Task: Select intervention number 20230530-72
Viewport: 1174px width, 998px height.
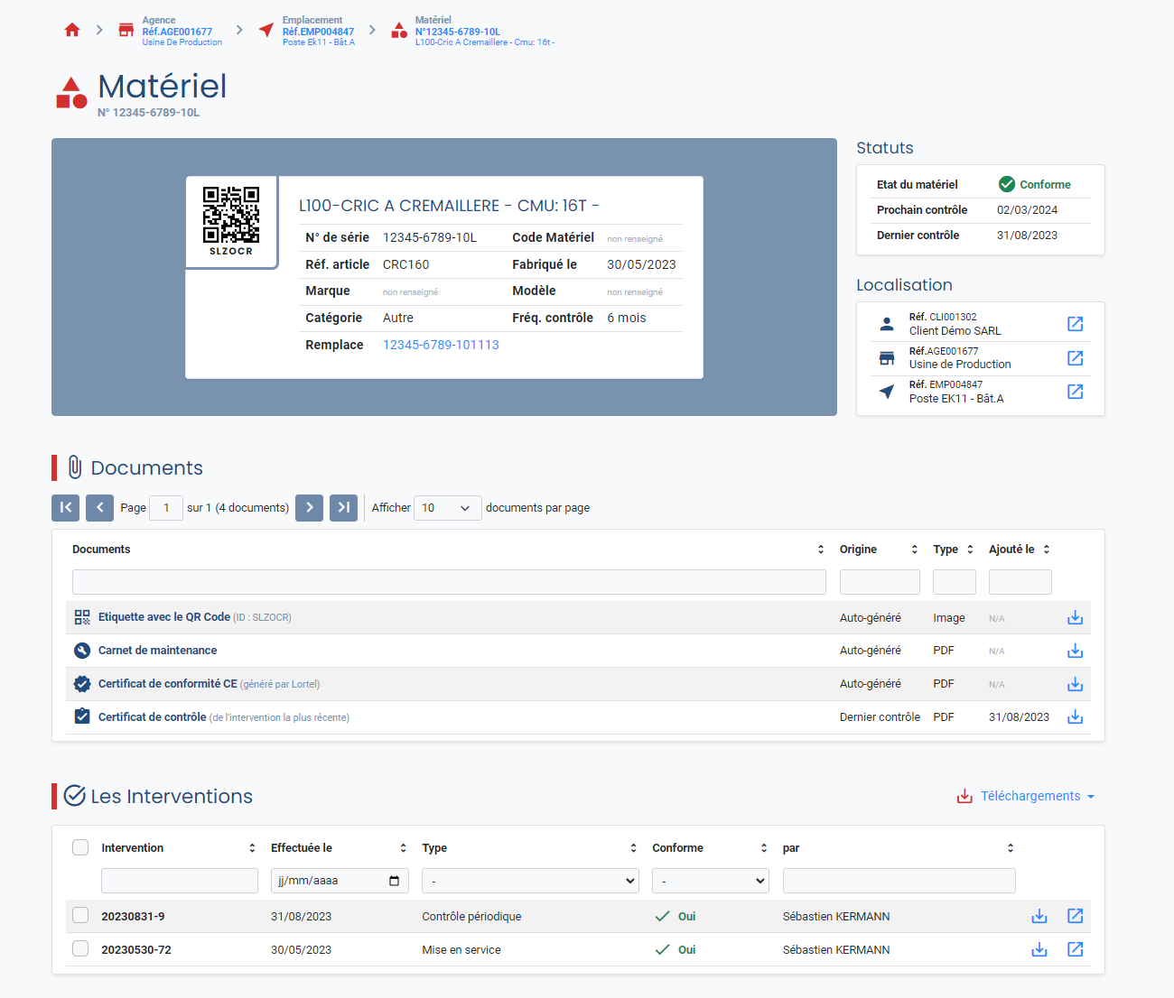Action: 136,949
